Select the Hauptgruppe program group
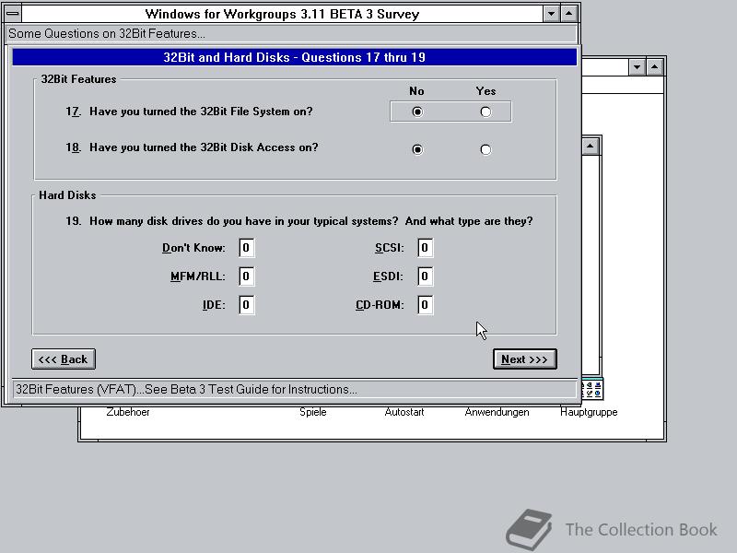 [589, 412]
